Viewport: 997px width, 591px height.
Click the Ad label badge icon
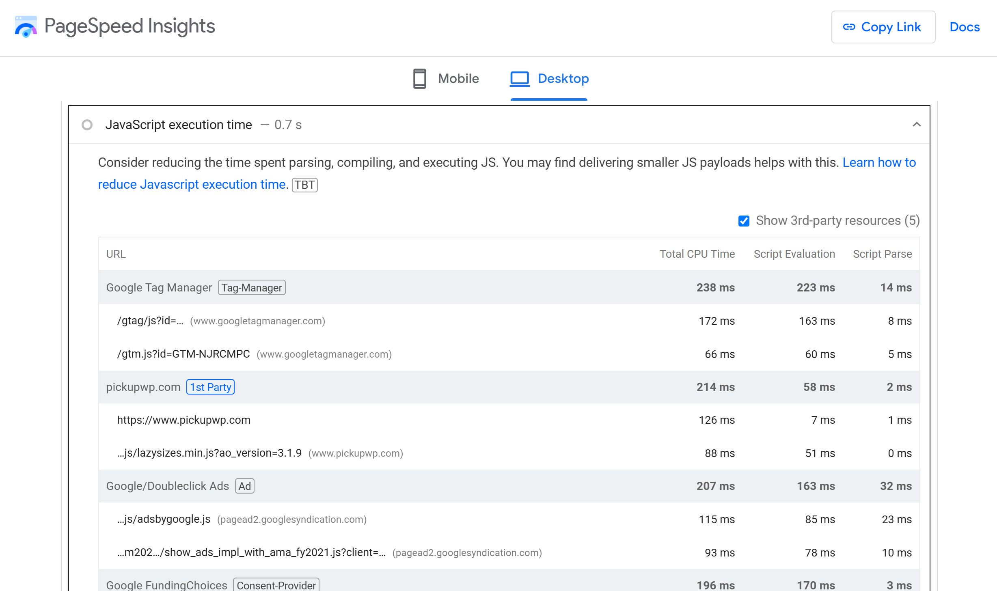[x=244, y=485]
